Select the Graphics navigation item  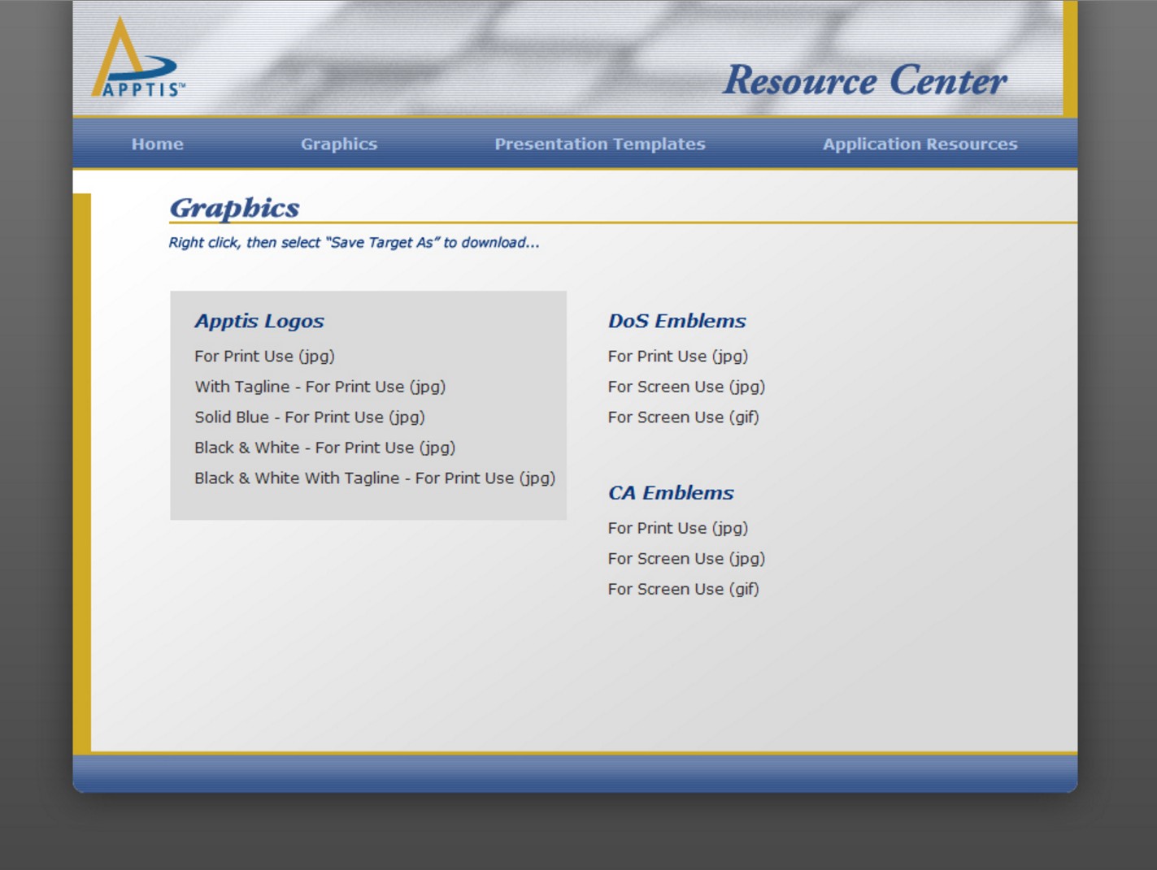(339, 144)
